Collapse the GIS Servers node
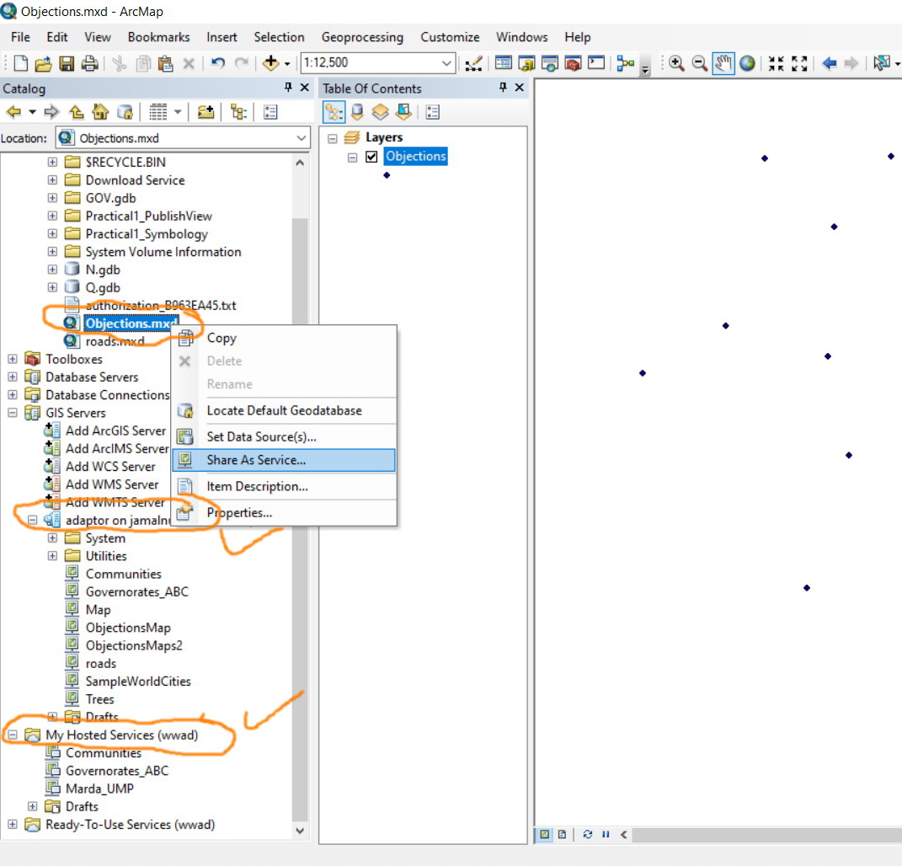This screenshot has height=866, width=902. (12, 413)
